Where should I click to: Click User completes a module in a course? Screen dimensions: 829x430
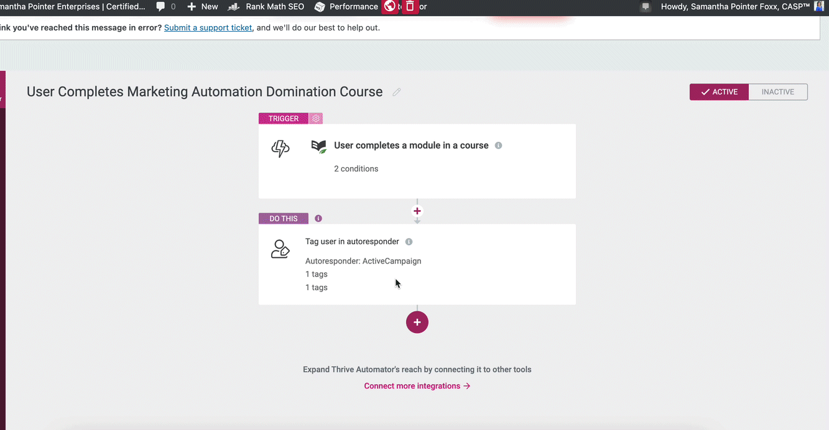411,145
